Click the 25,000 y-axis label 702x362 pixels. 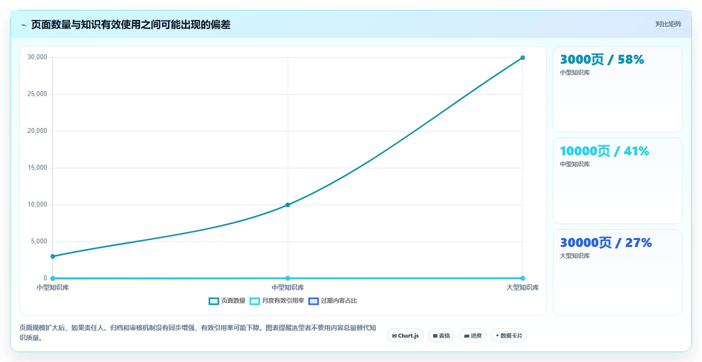pos(37,94)
